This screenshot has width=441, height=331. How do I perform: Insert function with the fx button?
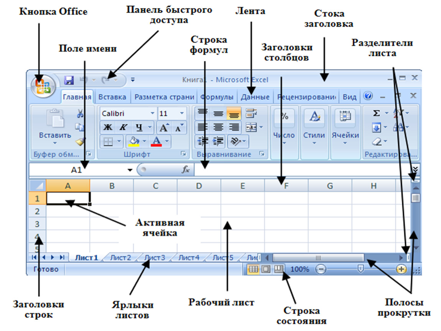point(185,169)
